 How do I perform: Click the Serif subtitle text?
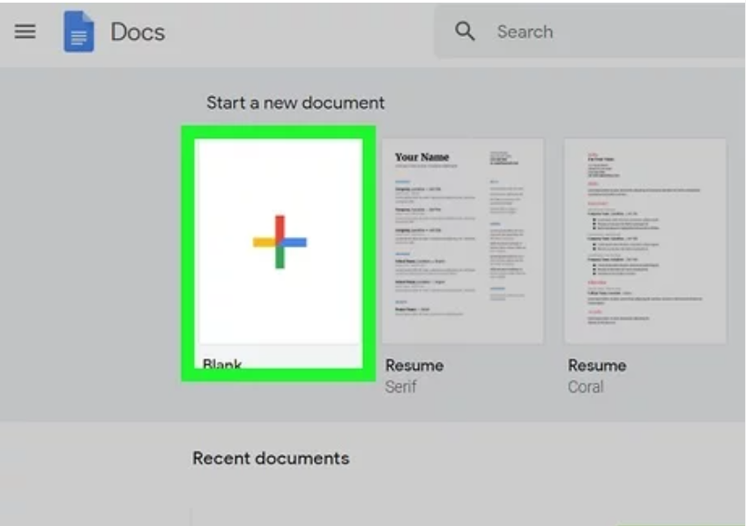401,387
